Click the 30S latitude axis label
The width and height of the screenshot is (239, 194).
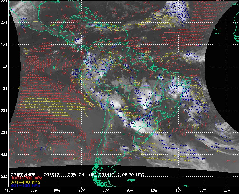click(x=4, y=133)
